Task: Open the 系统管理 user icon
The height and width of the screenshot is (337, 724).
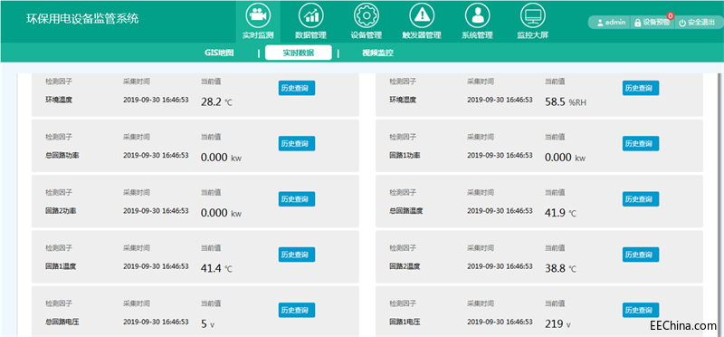Action: pos(477,15)
